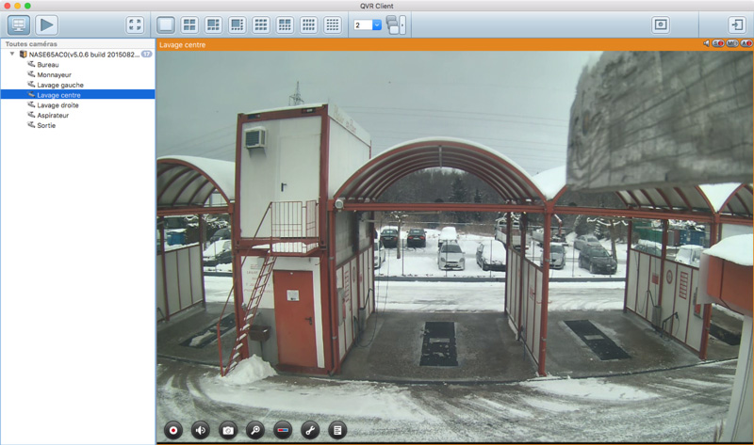This screenshot has height=445, width=754.
Task: Select the single-camera layout
Action: coord(166,24)
